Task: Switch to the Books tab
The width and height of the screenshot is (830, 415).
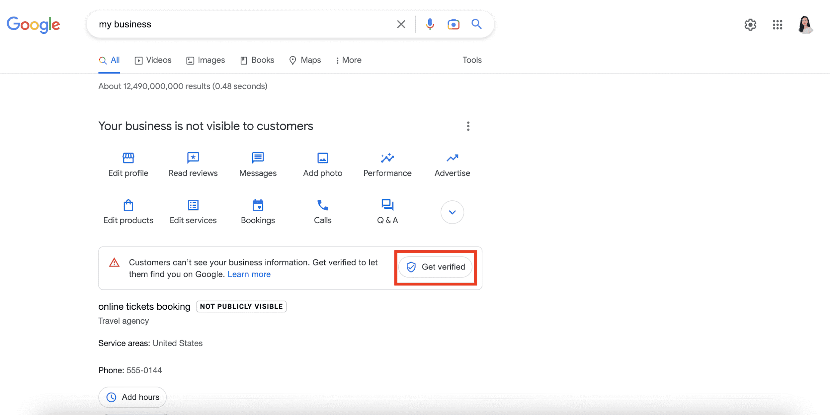Action: pyautogui.click(x=257, y=60)
